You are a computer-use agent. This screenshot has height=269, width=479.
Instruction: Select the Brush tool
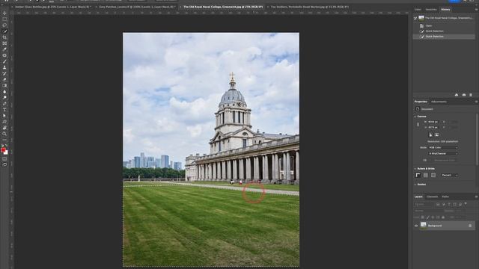point(4,61)
